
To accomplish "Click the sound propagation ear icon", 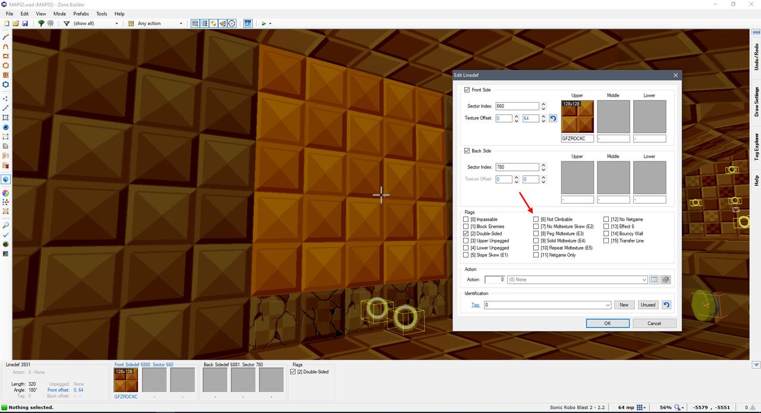I will point(5,155).
